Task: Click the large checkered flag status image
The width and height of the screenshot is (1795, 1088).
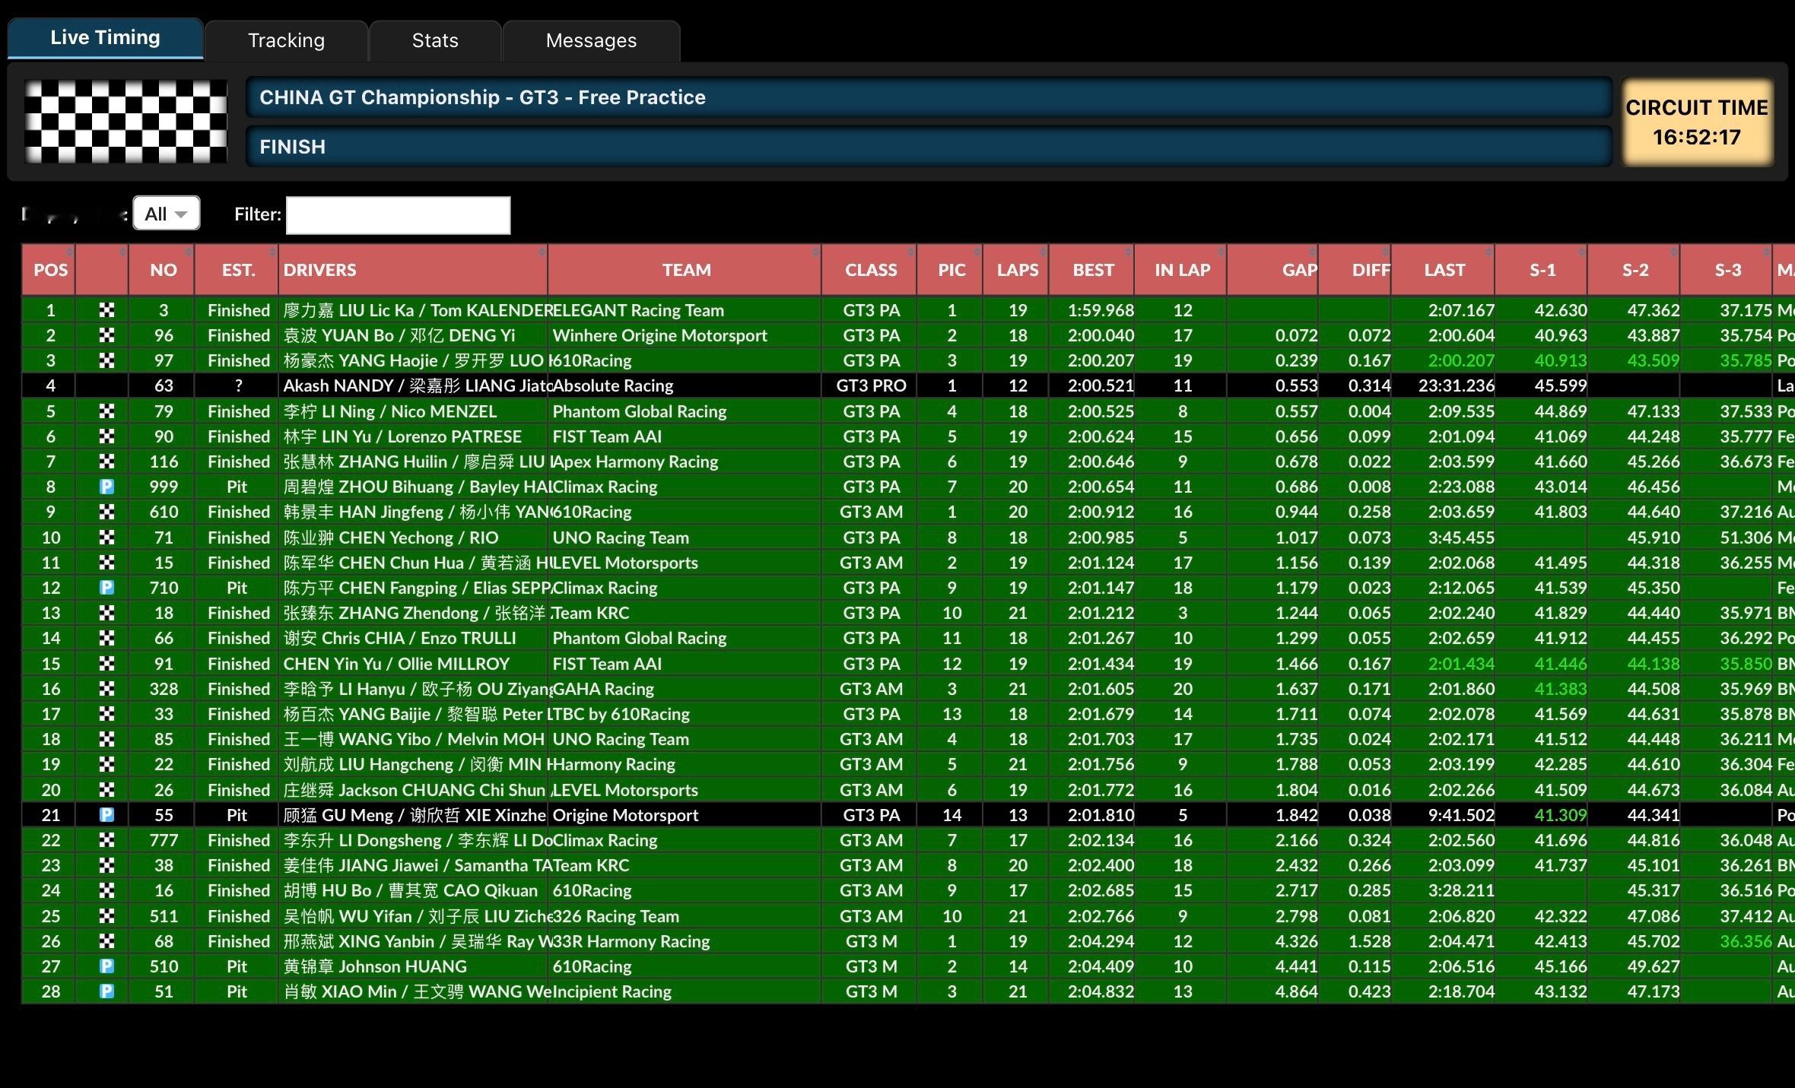Action: 125,122
